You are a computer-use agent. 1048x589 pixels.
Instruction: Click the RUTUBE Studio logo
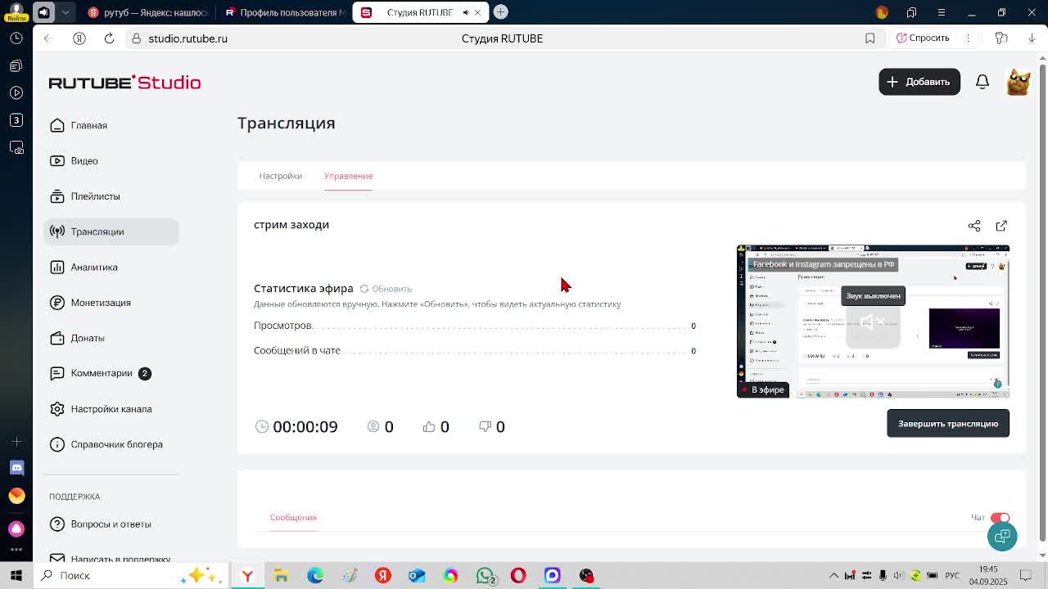(124, 82)
